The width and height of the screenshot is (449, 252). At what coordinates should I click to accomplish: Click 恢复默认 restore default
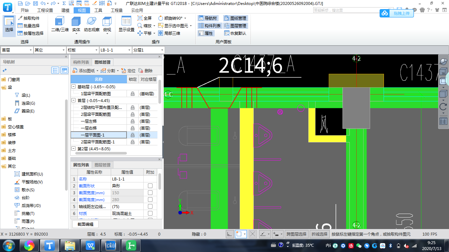pos(235,33)
